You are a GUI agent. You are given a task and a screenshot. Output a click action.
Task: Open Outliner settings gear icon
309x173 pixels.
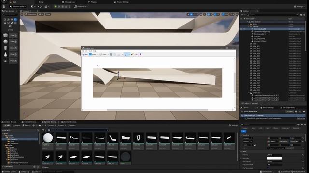305,15
